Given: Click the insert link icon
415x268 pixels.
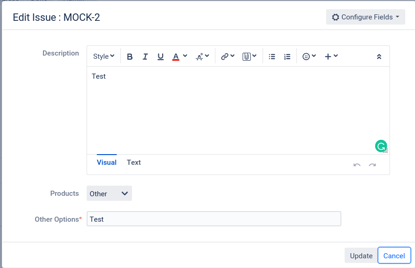Looking at the screenshot, I should coord(225,56).
